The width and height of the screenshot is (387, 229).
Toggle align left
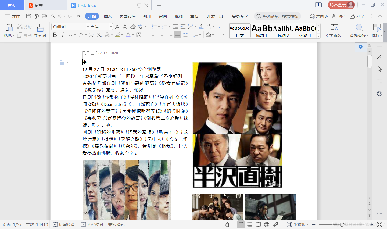tap(154, 35)
